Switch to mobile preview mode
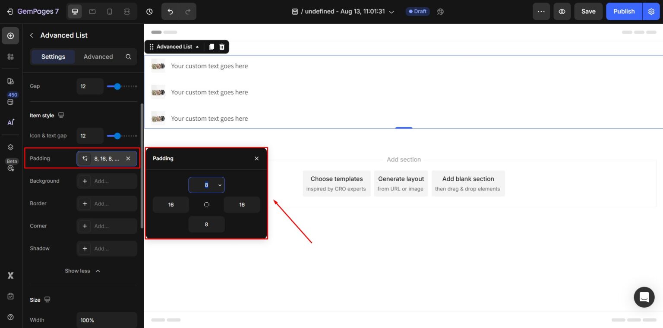The width and height of the screenshot is (663, 328). (x=110, y=12)
